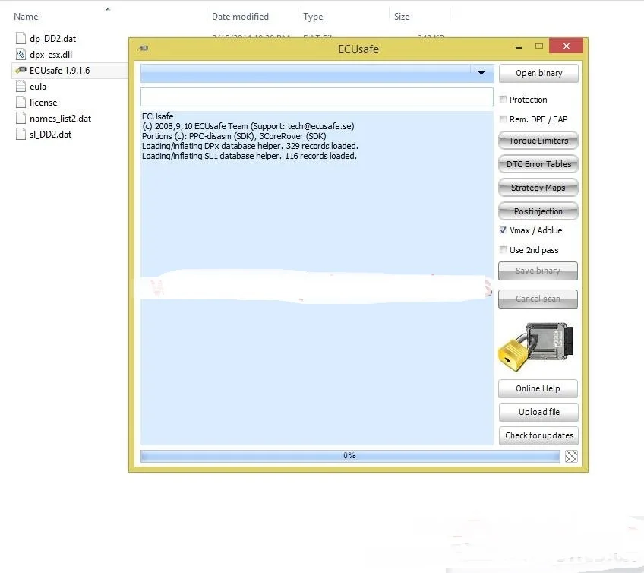Select the file name names_list2.dat
The image size is (644, 573).
[61, 119]
